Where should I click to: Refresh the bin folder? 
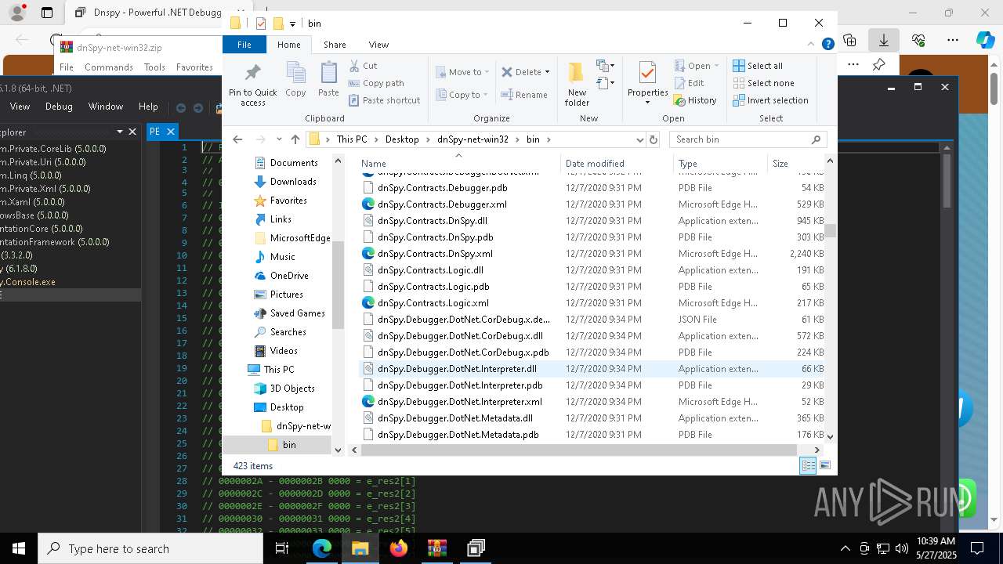click(654, 139)
